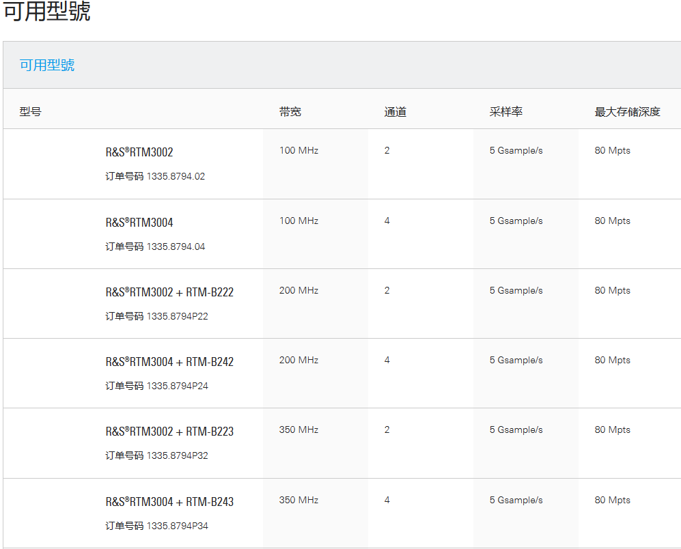Click the 通道 column header
The width and height of the screenshot is (681, 549).
pyautogui.click(x=395, y=112)
